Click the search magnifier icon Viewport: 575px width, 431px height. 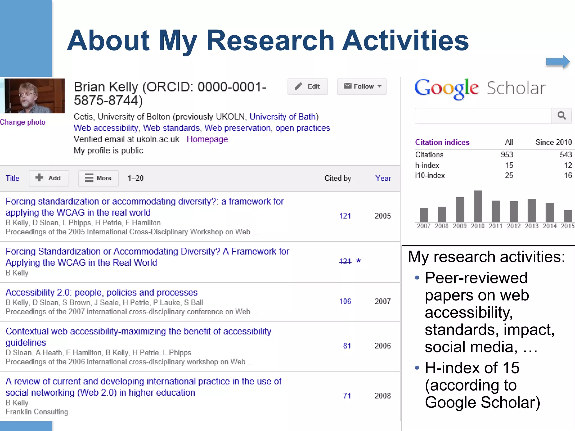[562, 116]
